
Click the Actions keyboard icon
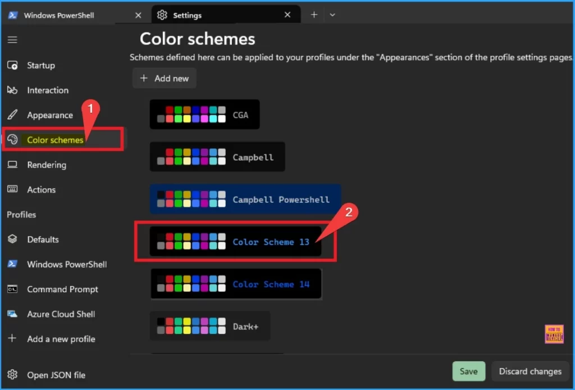(x=12, y=189)
